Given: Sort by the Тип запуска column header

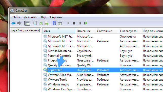Looking at the screenshot, I should [x=130, y=31].
